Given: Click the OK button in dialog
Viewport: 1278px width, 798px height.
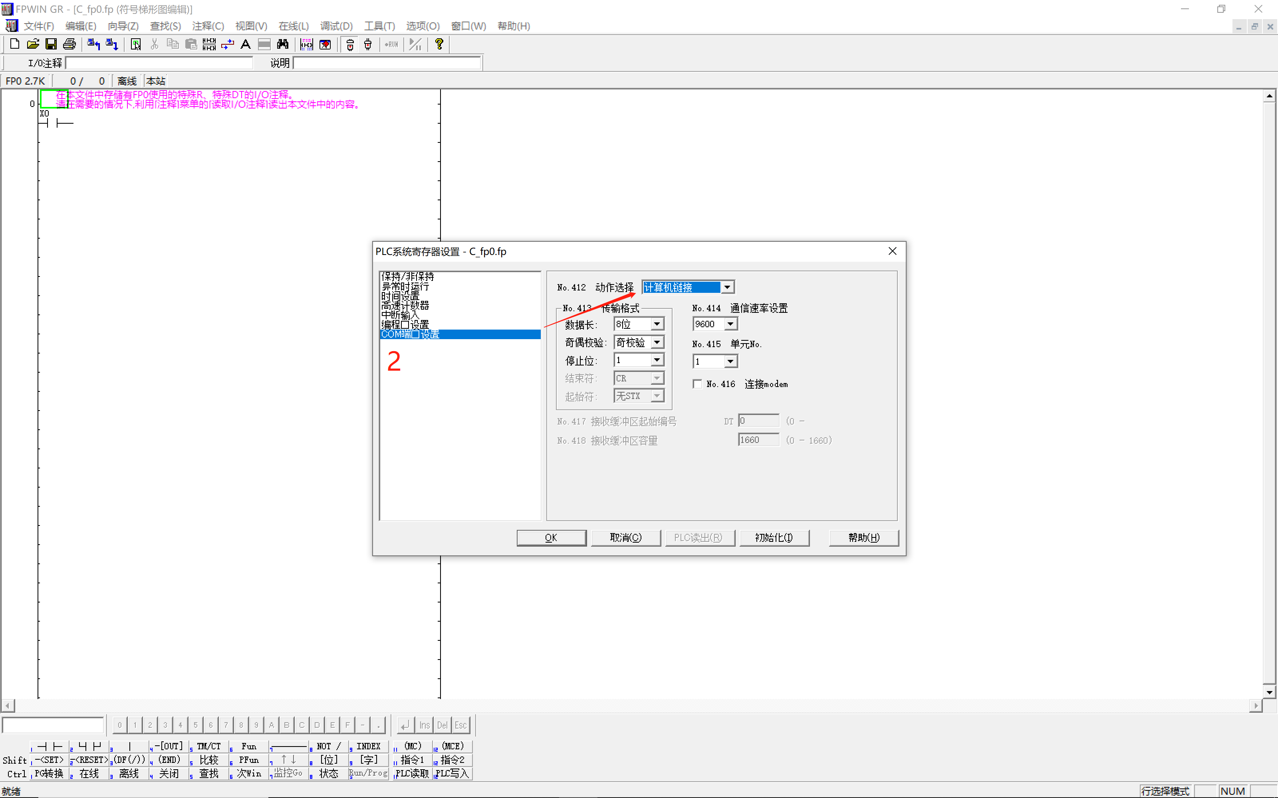Looking at the screenshot, I should pyautogui.click(x=551, y=537).
